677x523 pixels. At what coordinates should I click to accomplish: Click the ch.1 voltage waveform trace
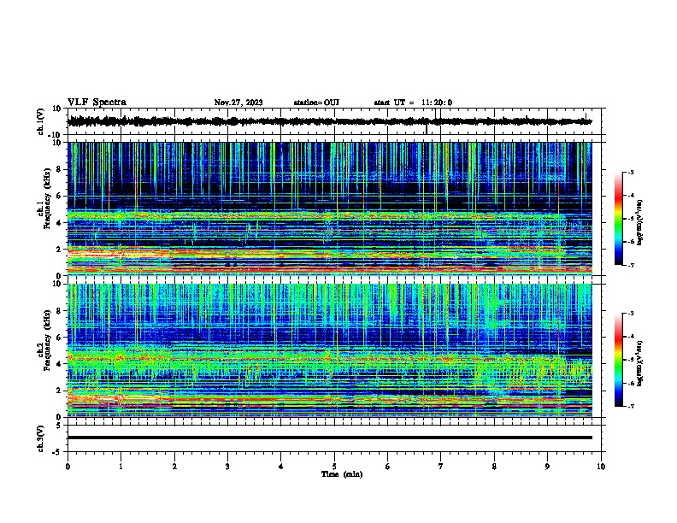330,121
